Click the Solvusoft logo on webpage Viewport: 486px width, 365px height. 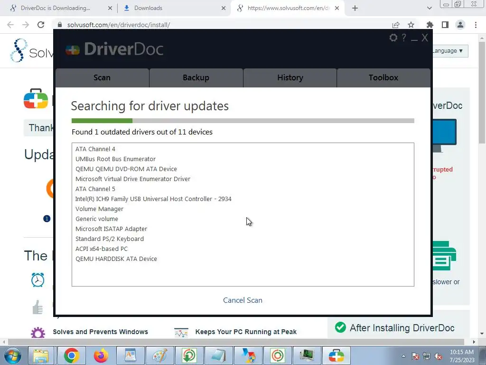(31, 50)
